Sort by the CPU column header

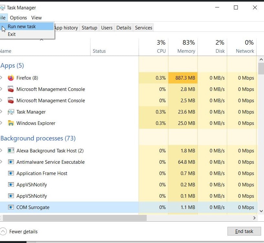tap(153, 47)
